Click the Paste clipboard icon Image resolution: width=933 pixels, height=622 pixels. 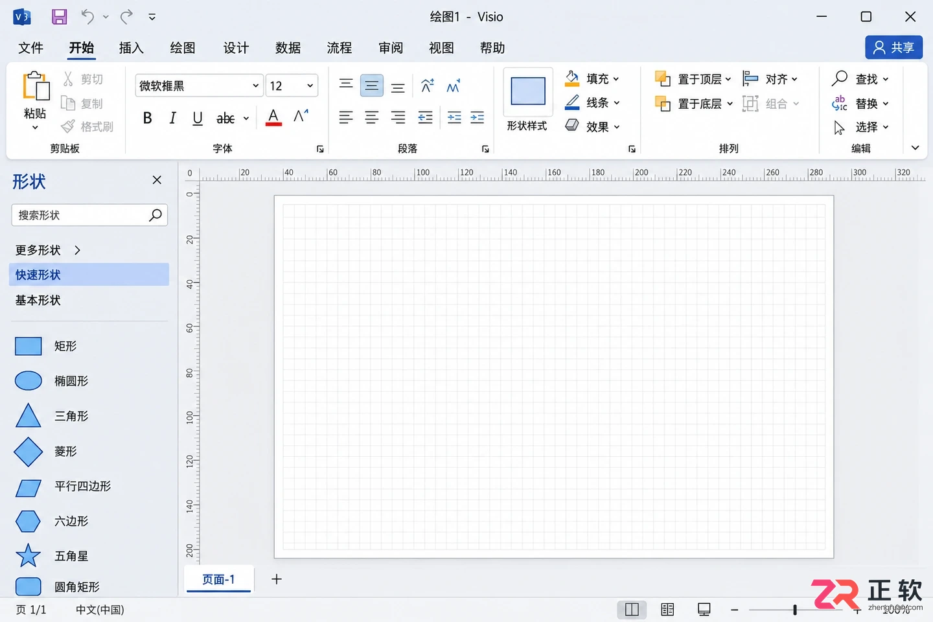[36, 87]
